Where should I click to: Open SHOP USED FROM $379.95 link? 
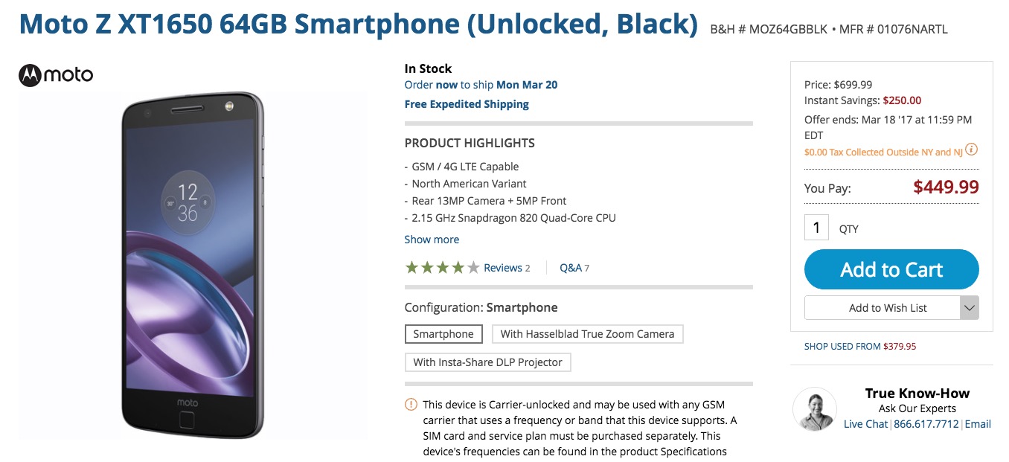click(x=859, y=346)
